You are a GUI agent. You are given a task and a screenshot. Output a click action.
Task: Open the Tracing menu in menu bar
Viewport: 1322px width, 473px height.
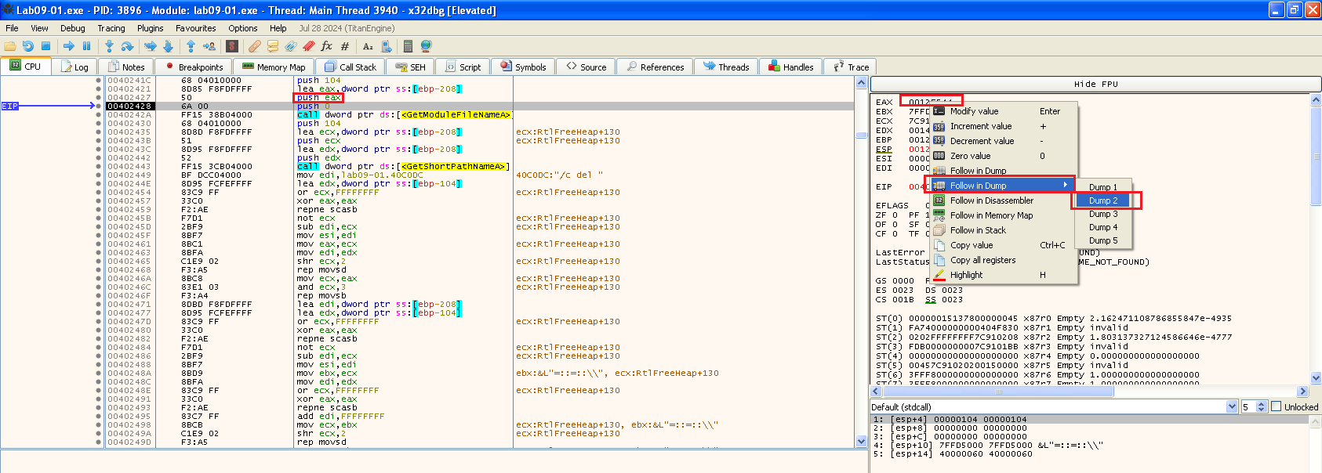click(x=111, y=28)
